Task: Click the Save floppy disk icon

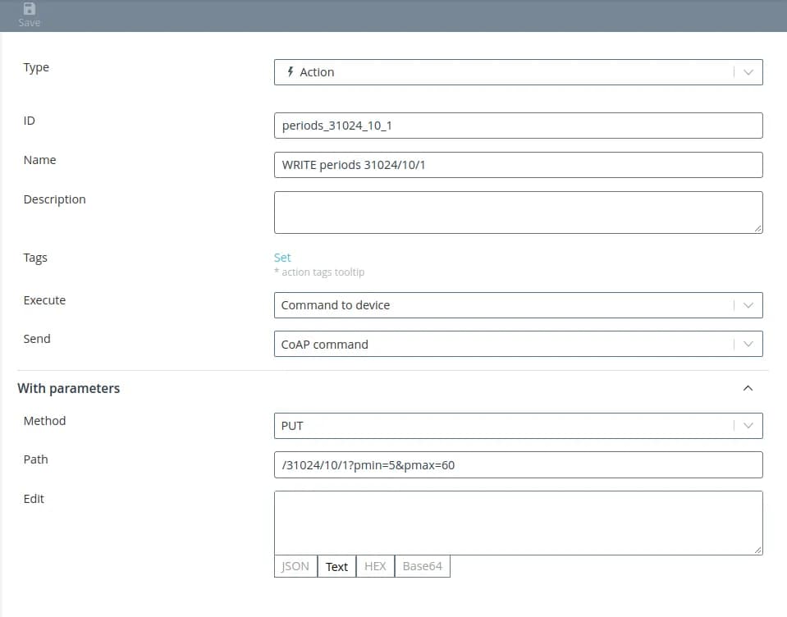Action: click(x=30, y=9)
